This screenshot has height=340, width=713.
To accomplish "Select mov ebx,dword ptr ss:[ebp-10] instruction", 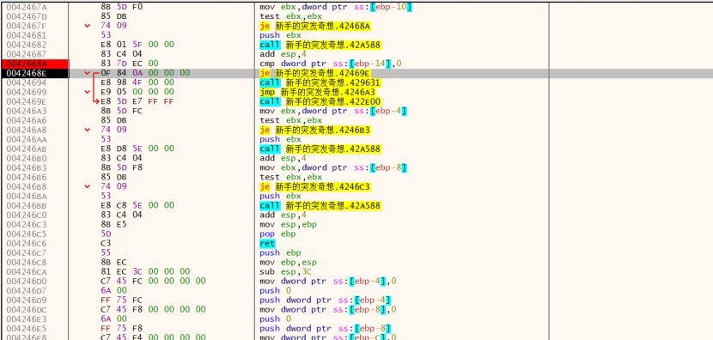I will tap(336, 7).
